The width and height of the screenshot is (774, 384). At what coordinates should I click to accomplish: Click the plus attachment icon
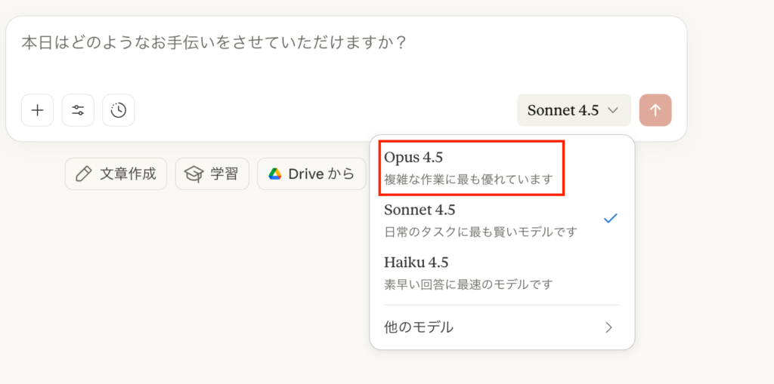[x=37, y=110]
